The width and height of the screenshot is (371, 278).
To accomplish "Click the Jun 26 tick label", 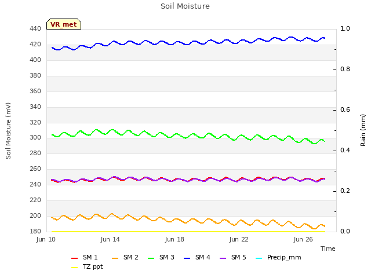I will click(x=303, y=239).
